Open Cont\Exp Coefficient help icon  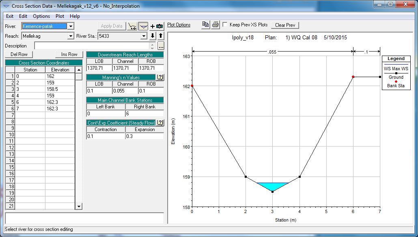160,123
